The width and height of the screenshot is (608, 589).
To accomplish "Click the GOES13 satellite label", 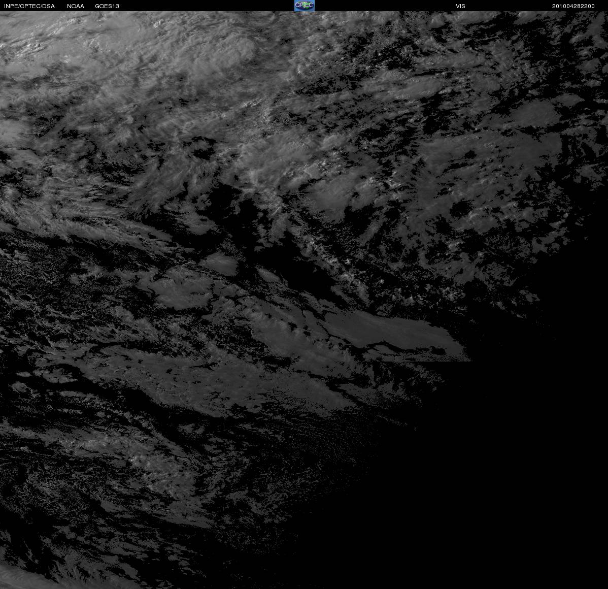I will pyautogui.click(x=107, y=6).
